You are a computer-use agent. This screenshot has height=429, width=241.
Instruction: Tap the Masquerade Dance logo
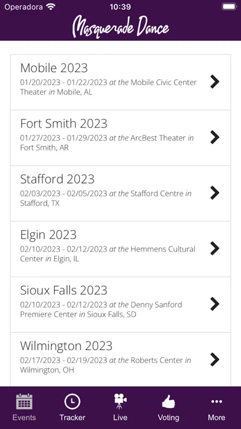(x=120, y=27)
